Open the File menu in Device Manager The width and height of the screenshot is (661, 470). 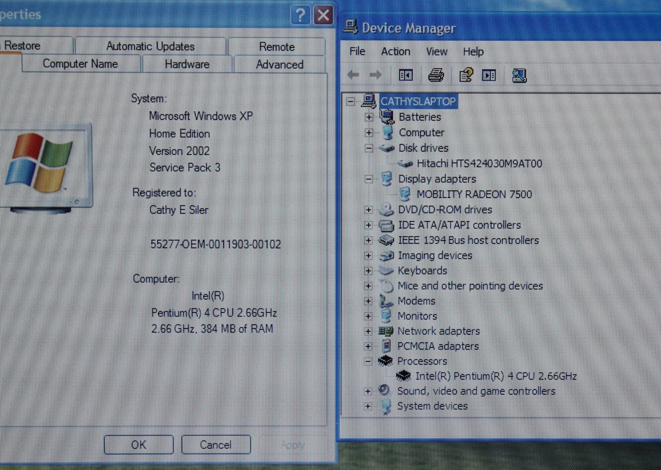pos(357,51)
